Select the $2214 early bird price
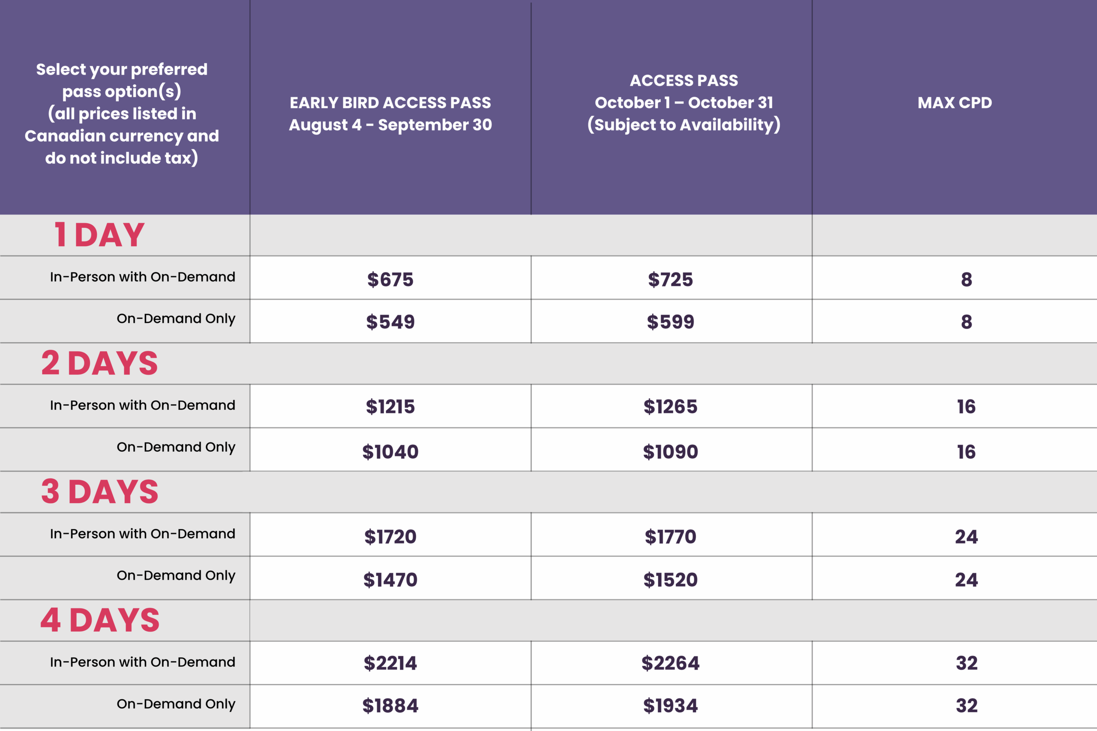This screenshot has height=731, width=1097. click(390, 663)
